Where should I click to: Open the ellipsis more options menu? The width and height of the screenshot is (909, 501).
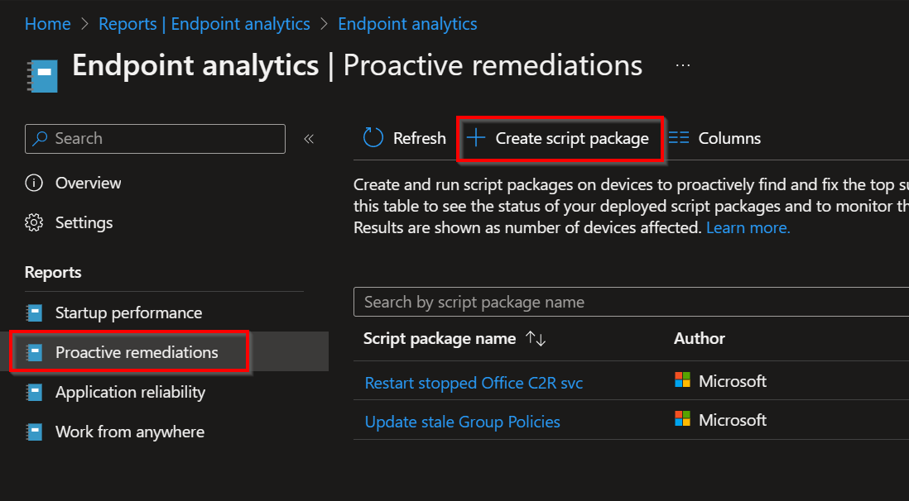pyautogui.click(x=683, y=65)
